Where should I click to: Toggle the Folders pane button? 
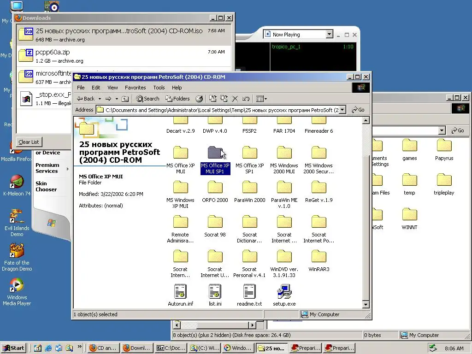point(177,99)
